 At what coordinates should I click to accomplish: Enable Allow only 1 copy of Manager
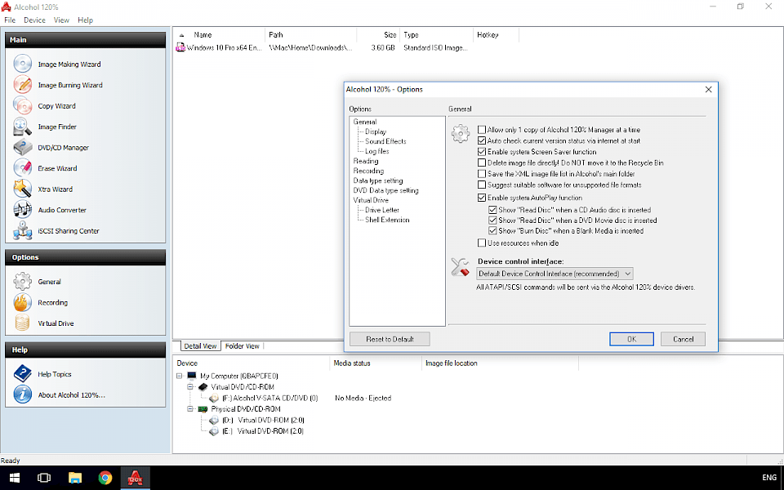[482, 130]
